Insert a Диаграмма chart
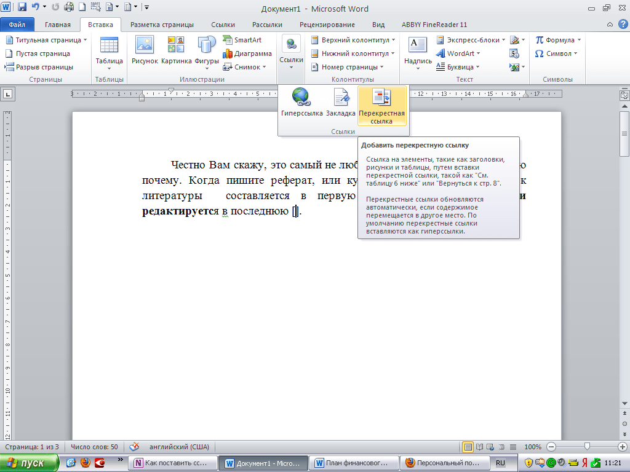This screenshot has width=630, height=472. (247, 53)
